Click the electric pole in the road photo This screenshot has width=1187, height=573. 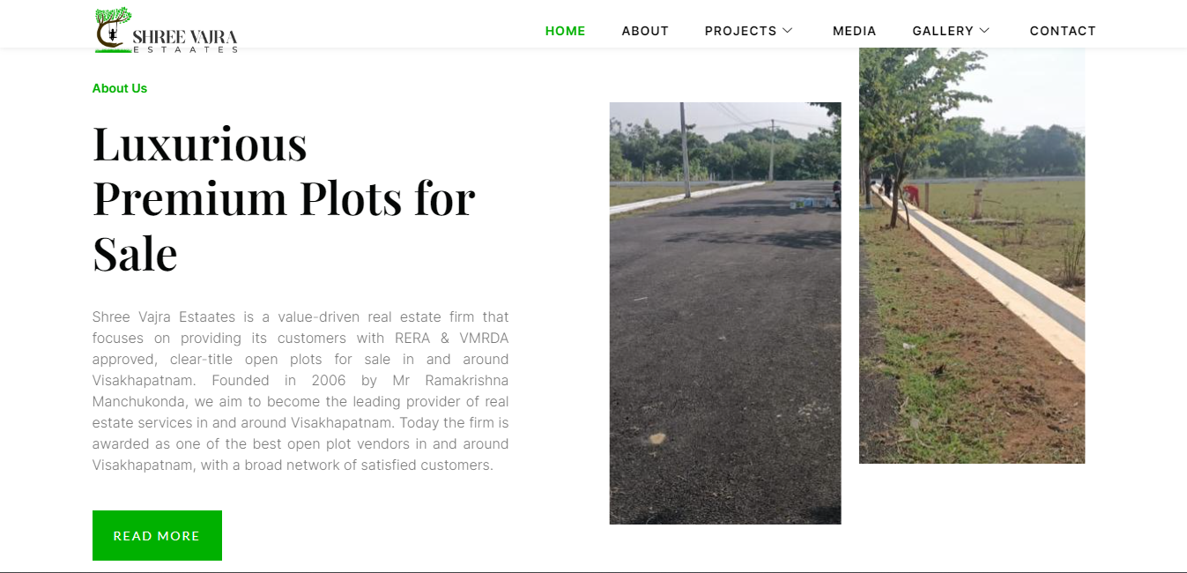pyautogui.click(x=685, y=150)
